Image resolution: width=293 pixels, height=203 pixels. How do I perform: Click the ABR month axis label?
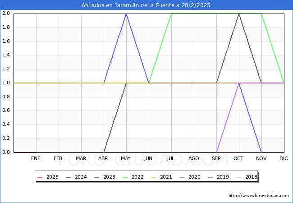tap(104, 158)
